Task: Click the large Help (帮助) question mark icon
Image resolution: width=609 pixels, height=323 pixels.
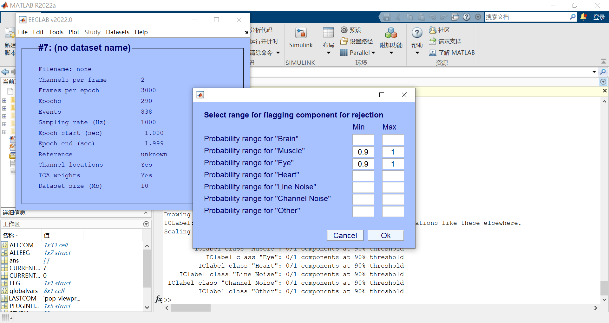Action: tap(417, 33)
